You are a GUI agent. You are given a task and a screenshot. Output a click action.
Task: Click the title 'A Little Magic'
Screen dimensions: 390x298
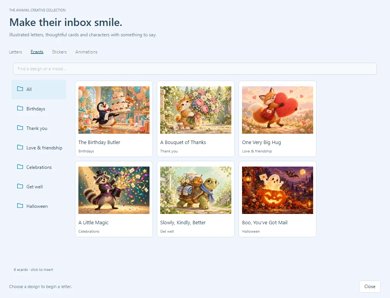point(93,223)
